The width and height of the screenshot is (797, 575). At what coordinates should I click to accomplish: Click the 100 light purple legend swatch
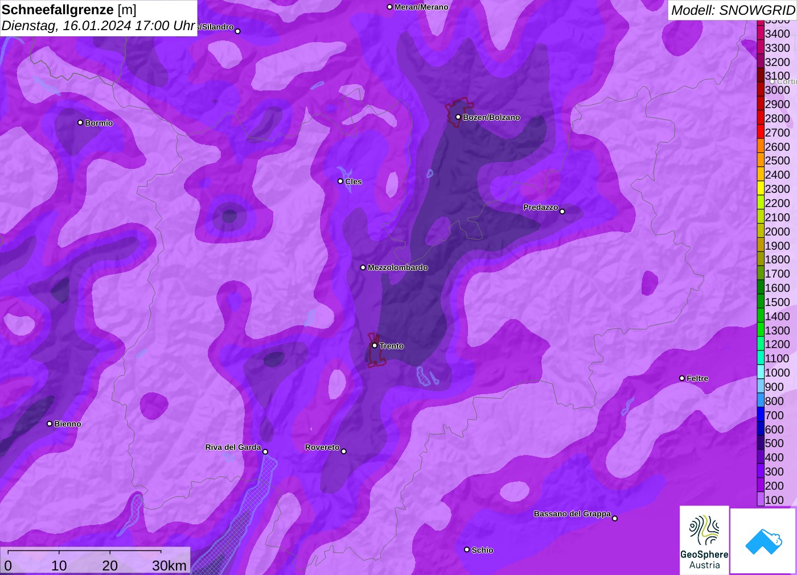(761, 500)
